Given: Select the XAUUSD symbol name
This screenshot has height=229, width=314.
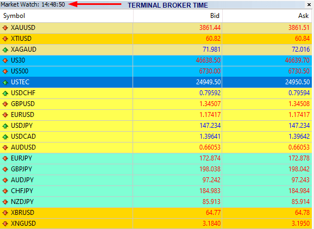Looking at the screenshot, I should pyautogui.click(x=23, y=28).
